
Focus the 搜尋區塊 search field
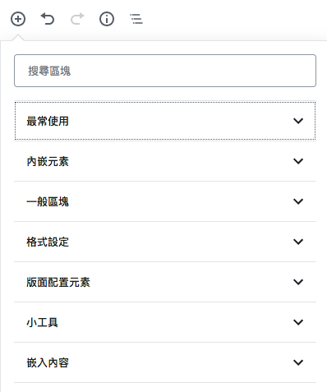(165, 71)
